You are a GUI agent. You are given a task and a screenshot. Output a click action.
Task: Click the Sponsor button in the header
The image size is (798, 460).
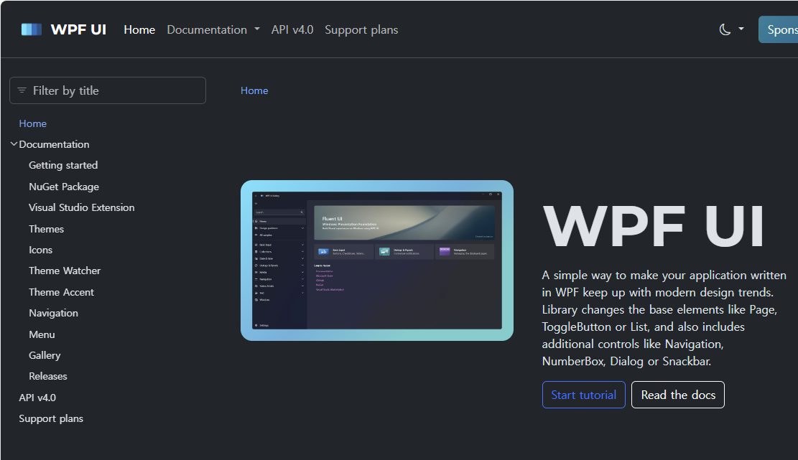778,29
